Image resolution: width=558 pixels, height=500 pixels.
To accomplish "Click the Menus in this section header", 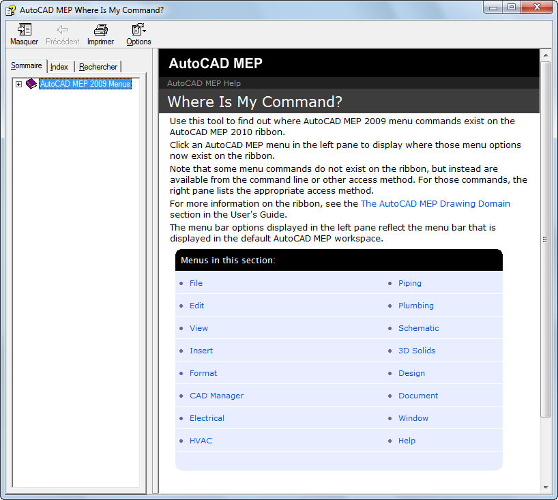I will (228, 260).
